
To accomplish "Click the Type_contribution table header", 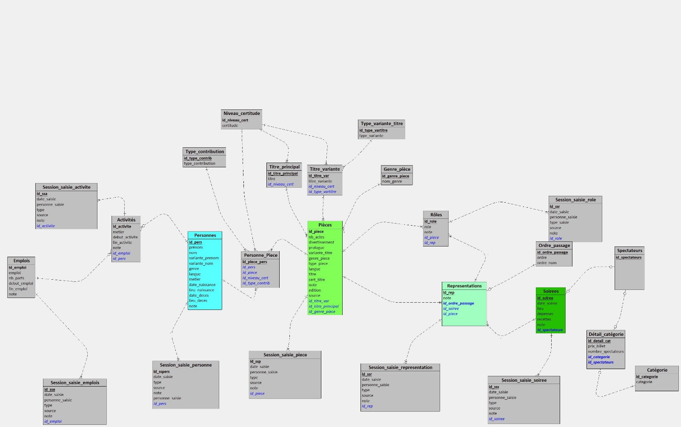I will click(x=204, y=152).
